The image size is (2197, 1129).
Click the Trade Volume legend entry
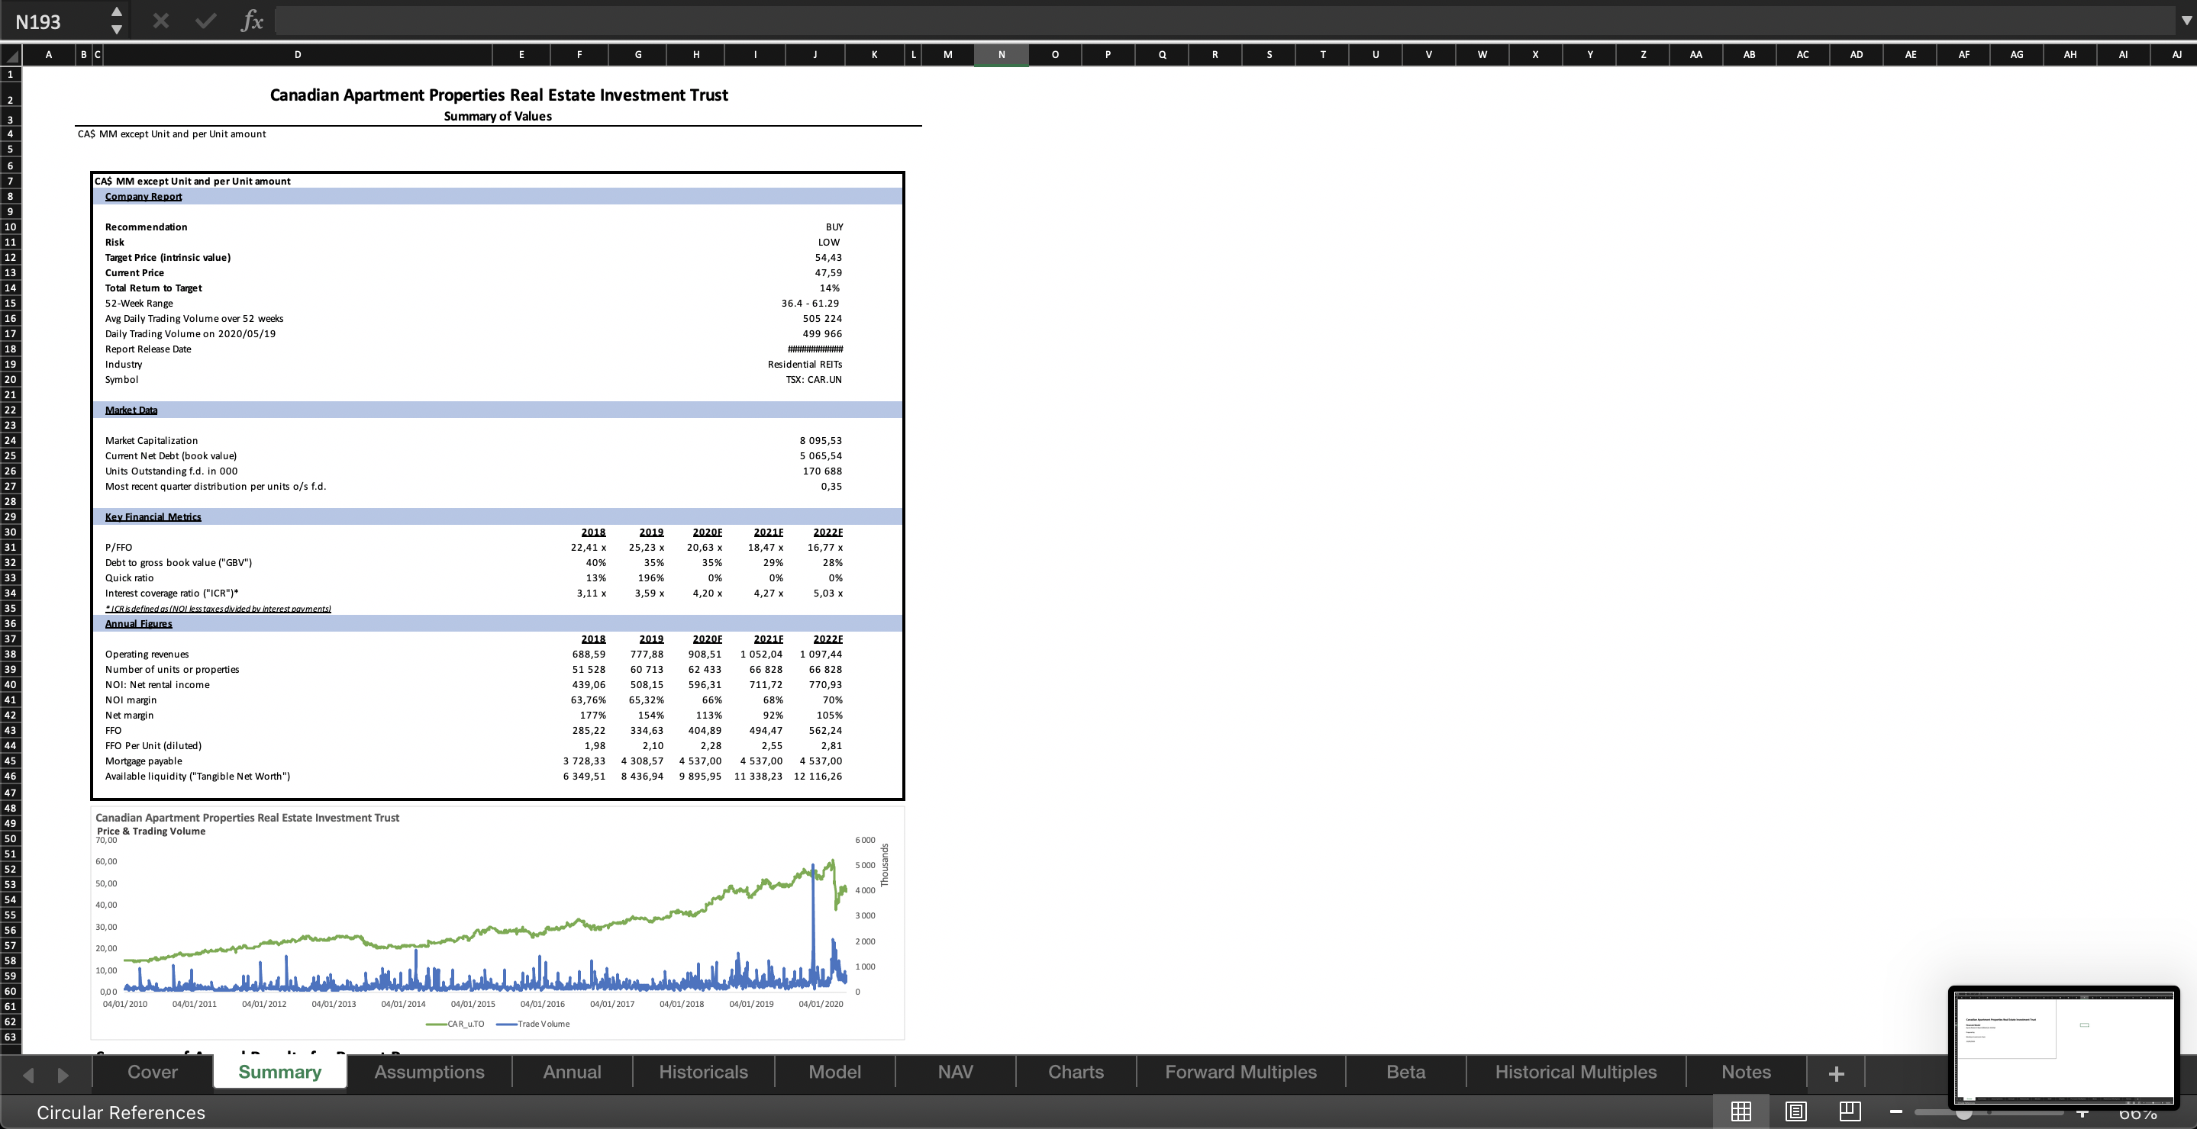[x=533, y=1024]
